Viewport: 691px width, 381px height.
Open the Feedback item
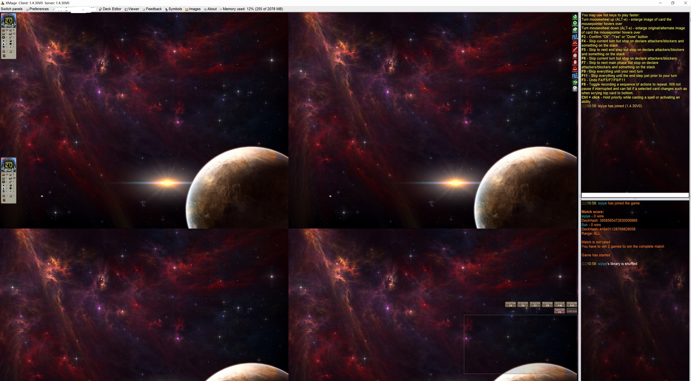pyautogui.click(x=152, y=9)
